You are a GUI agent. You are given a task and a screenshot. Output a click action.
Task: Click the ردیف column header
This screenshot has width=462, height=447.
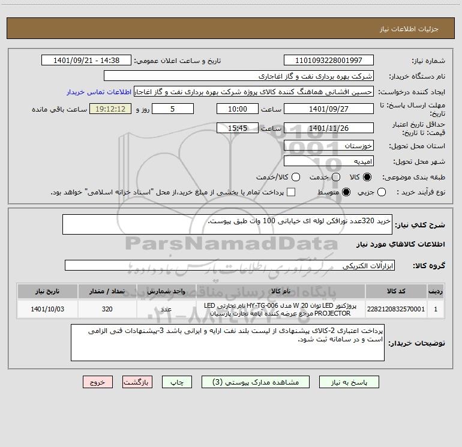coord(436,291)
